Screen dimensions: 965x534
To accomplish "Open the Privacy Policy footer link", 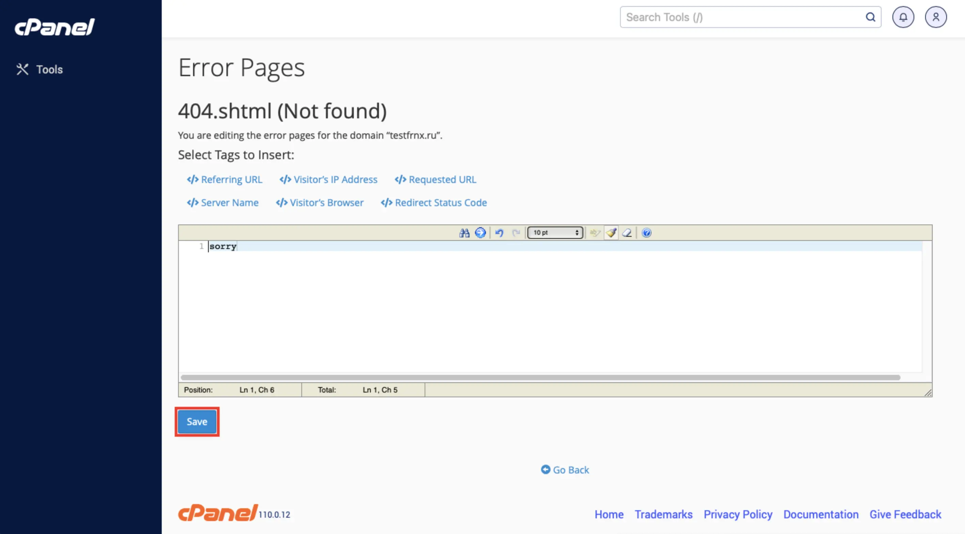I will (738, 515).
